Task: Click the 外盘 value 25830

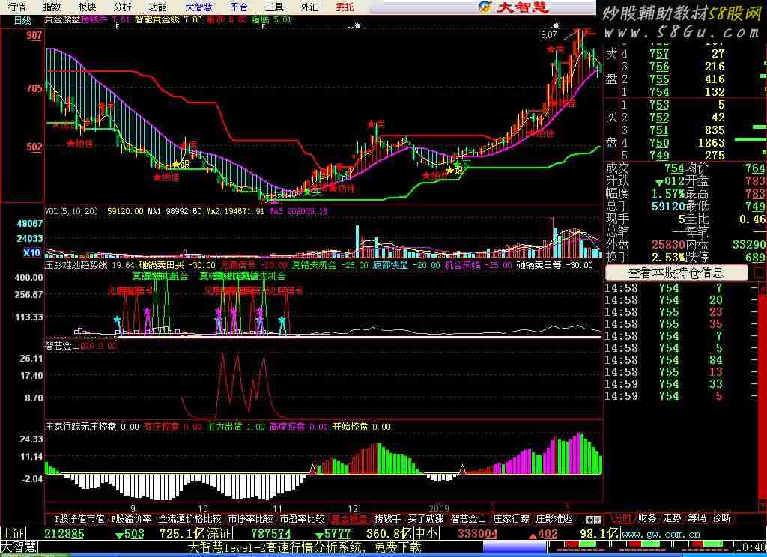Action: [667, 245]
